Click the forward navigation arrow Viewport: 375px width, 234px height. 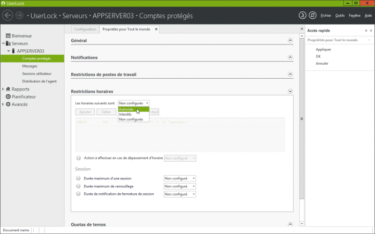coord(19,16)
